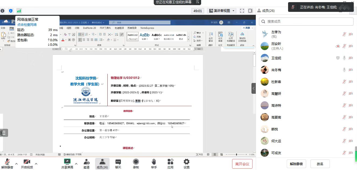Click the 点击检查网络 link
357x170 pixels.
(27, 25)
